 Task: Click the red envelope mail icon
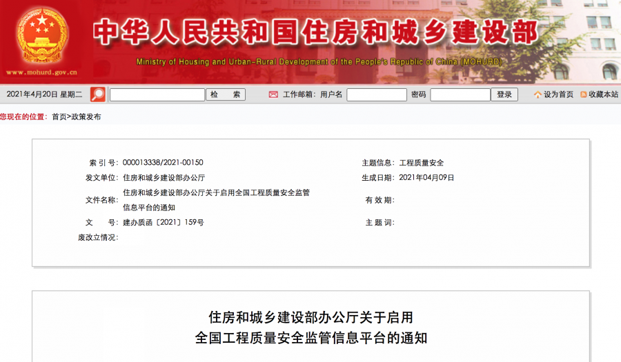[x=273, y=94]
